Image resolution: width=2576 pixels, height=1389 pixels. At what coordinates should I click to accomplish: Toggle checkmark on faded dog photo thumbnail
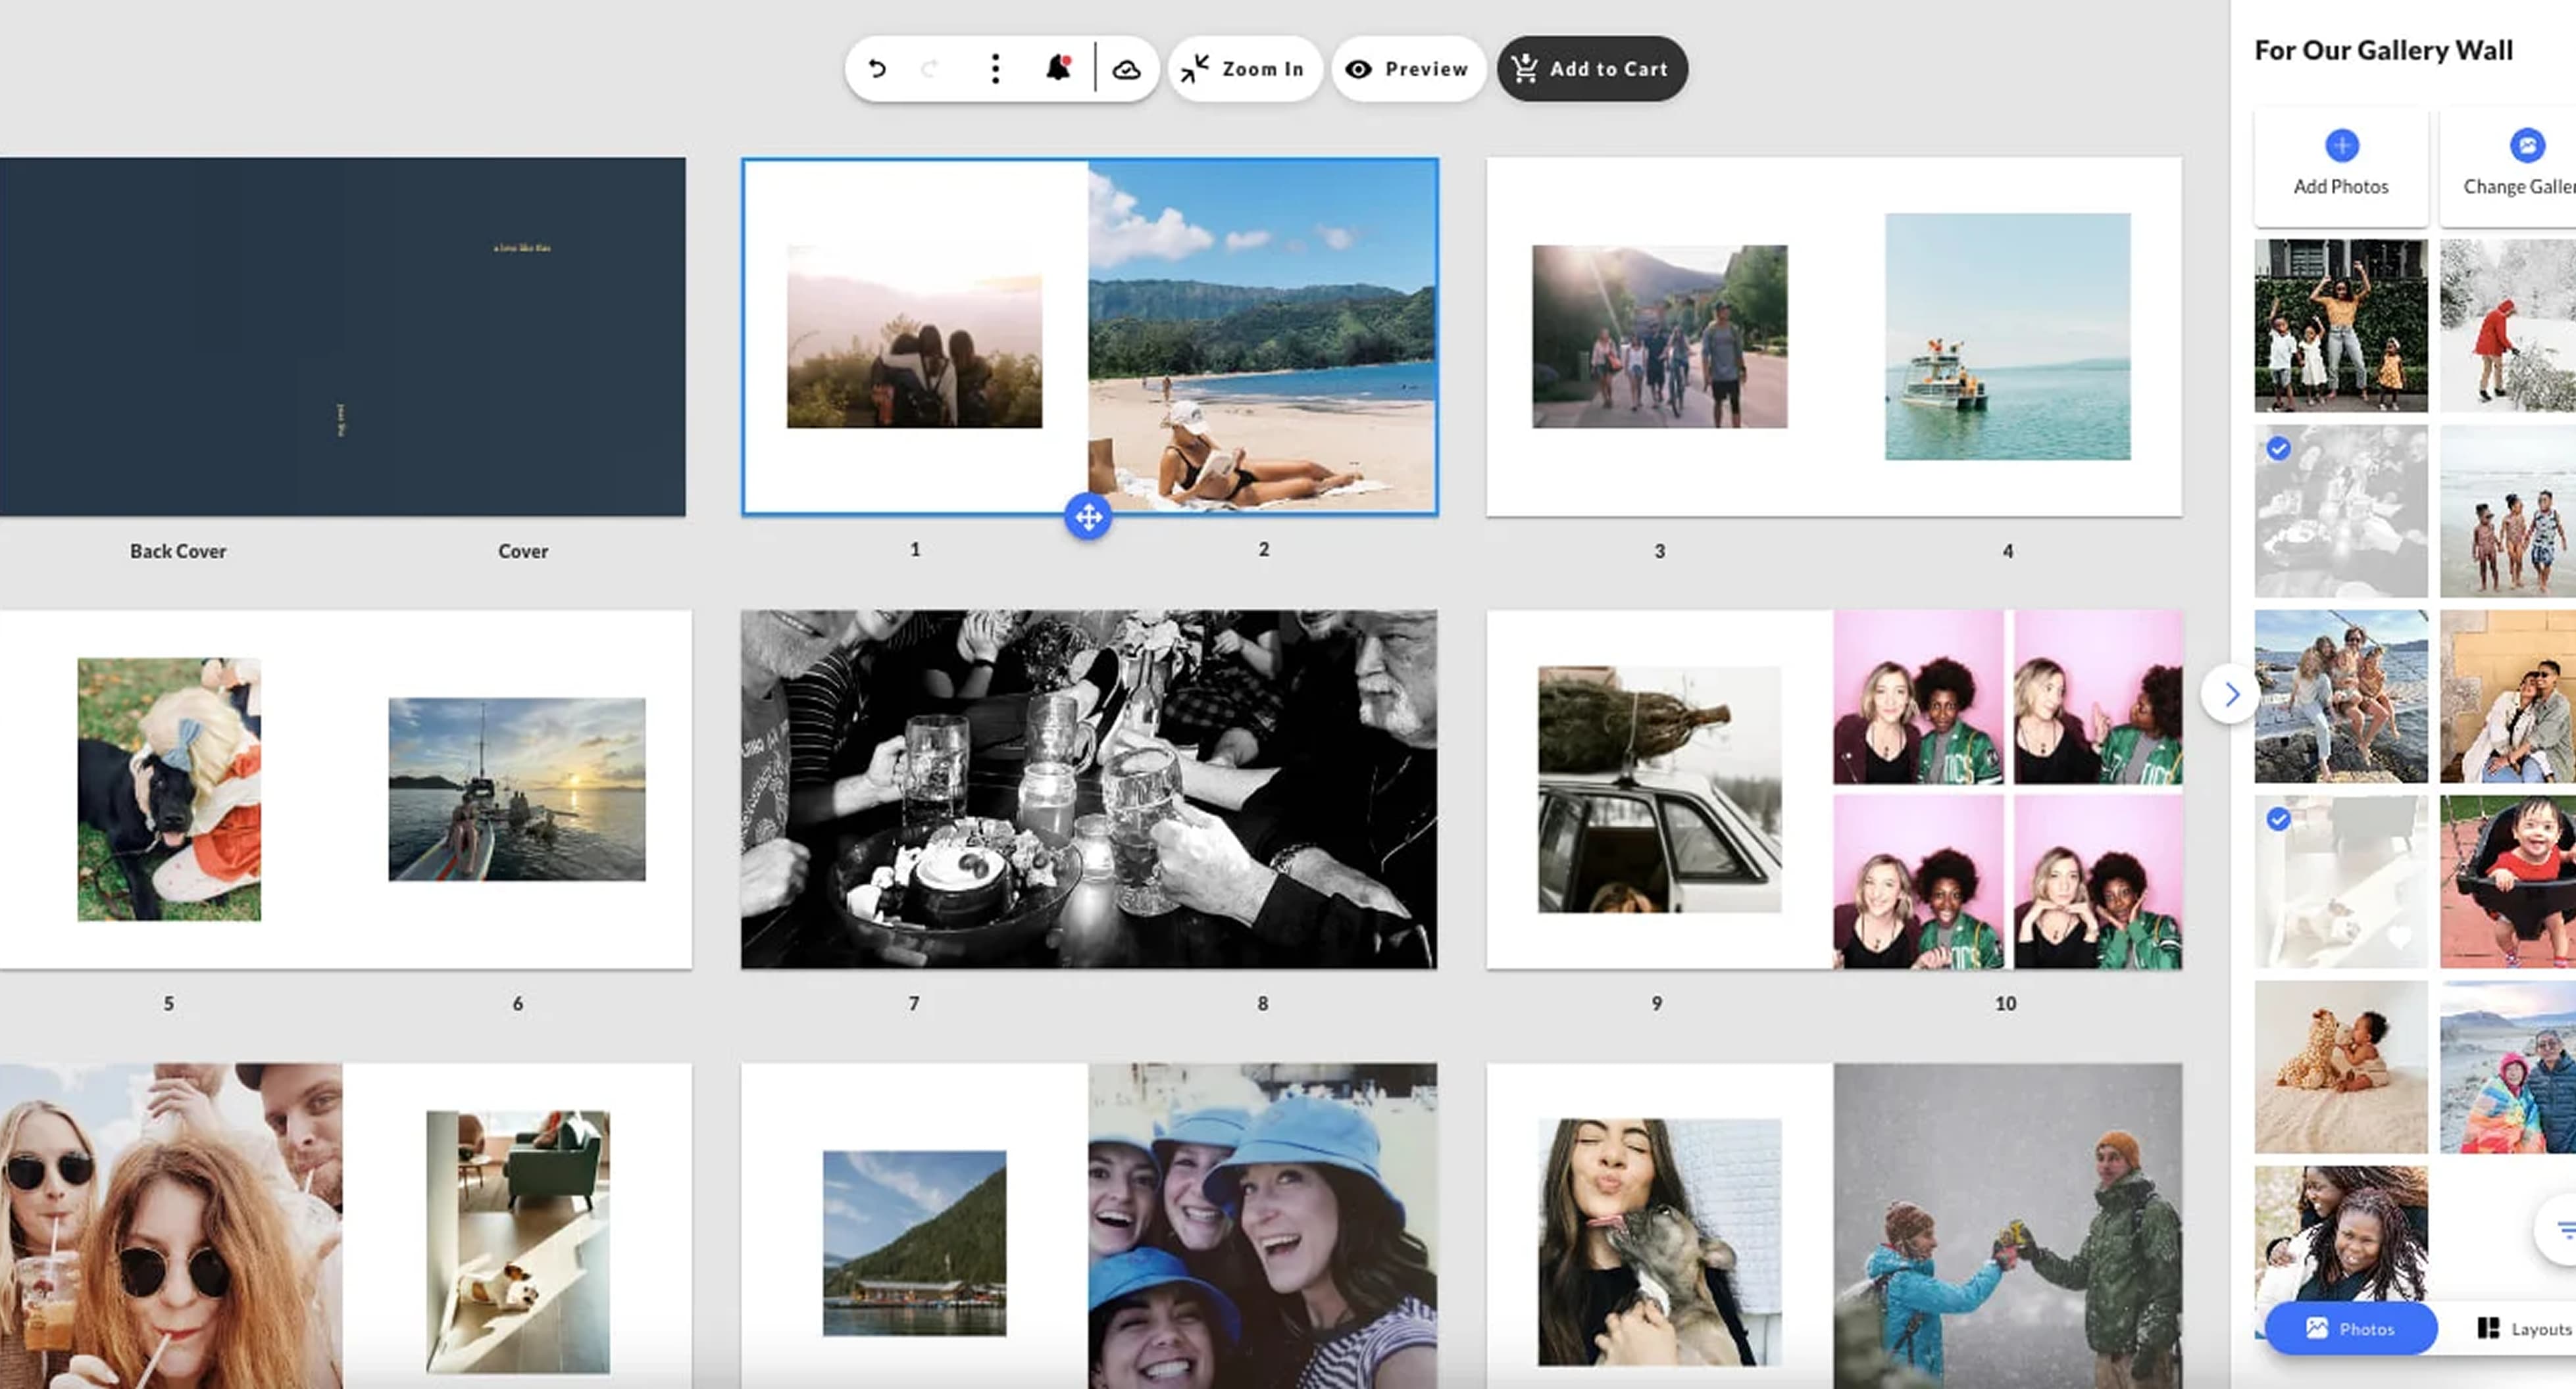point(2278,819)
